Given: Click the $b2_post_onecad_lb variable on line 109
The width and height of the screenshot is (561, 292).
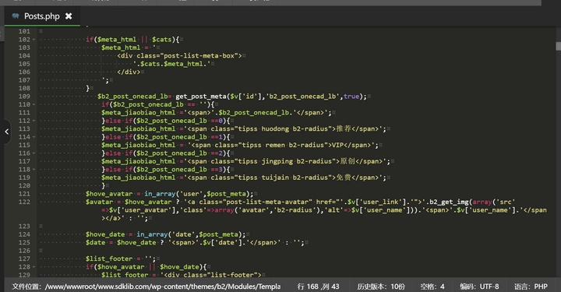Looking at the screenshot, I should coord(132,97).
